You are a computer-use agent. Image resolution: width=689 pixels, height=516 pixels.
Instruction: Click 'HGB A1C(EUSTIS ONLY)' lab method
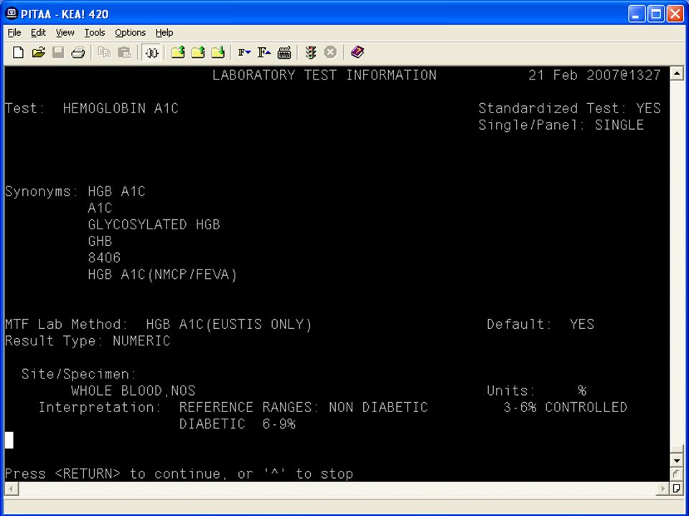[229, 325]
